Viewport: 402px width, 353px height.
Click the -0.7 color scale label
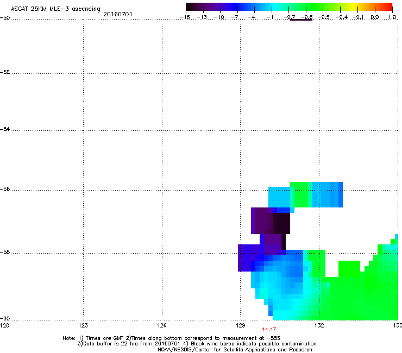pyautogui.click(x=289, y=17)
